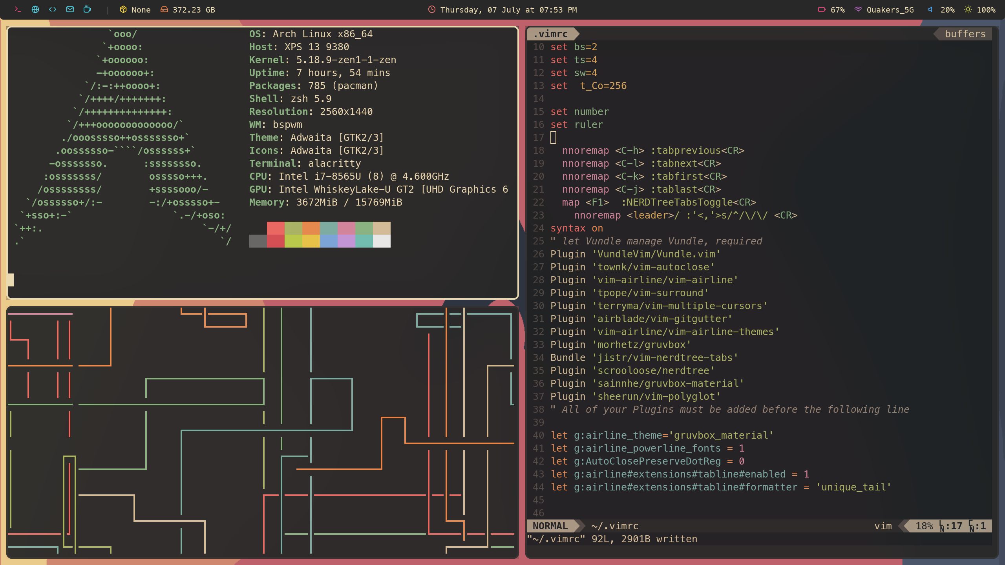1005x565 pixels.
Task: Click the date and time text
Action: click(x=508, y=10)
